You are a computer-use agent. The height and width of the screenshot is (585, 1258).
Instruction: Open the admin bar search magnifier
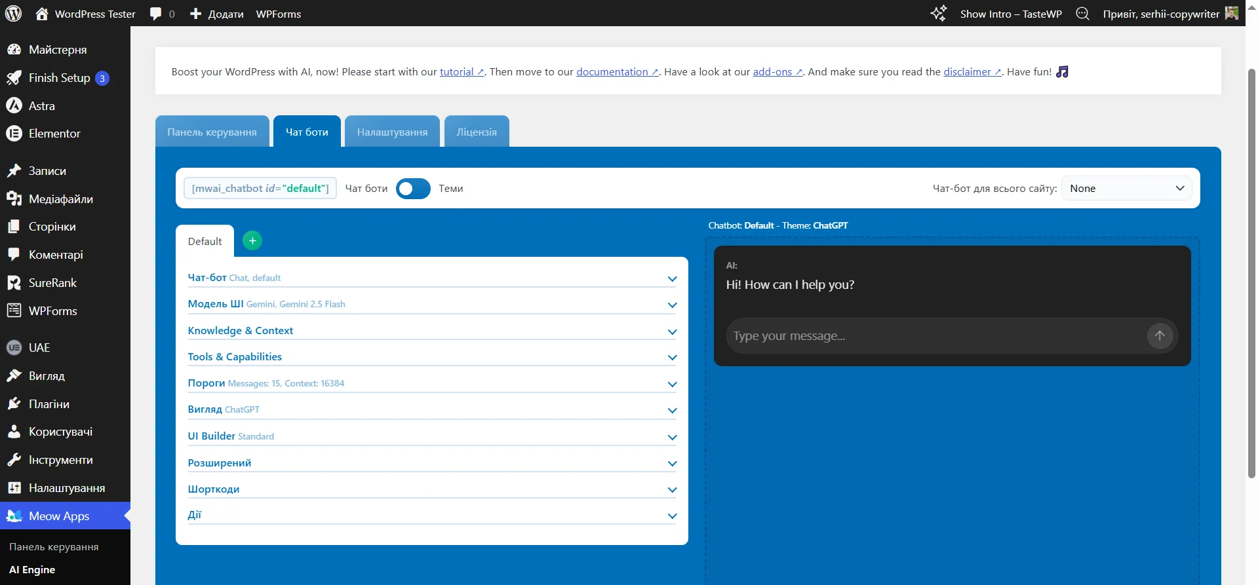point(1082,14)
